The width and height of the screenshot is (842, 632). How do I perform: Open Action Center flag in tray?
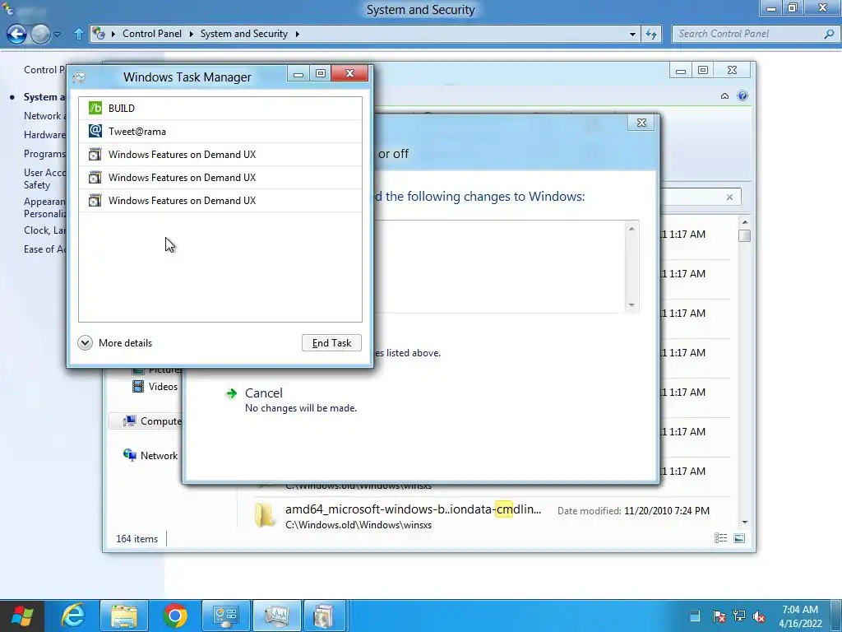719,616
